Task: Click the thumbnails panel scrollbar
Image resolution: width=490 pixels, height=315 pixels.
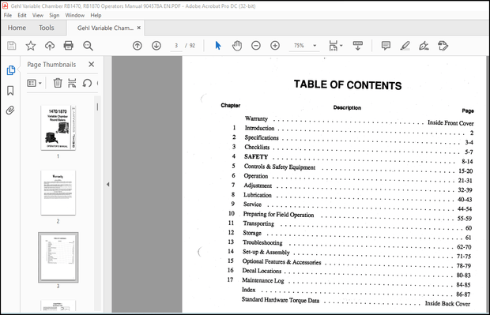Action: 97,107
